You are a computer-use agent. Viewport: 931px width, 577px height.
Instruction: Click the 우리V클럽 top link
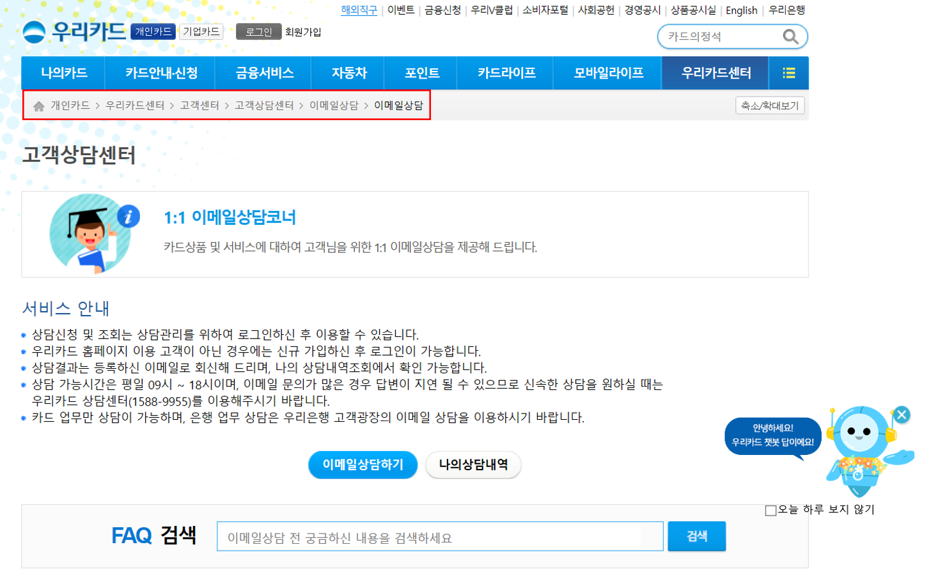click(492, 10)
